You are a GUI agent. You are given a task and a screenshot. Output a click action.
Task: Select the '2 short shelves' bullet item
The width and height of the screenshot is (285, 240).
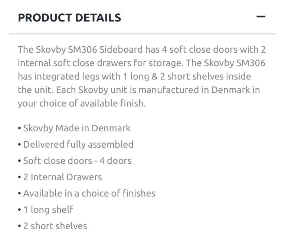[x=55, y=226]
